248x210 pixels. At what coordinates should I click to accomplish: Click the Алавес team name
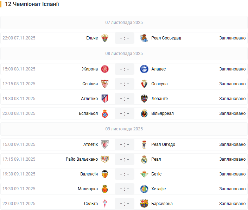159,69
